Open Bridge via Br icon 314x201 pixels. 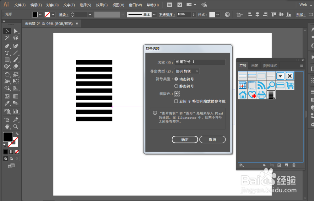170,5
